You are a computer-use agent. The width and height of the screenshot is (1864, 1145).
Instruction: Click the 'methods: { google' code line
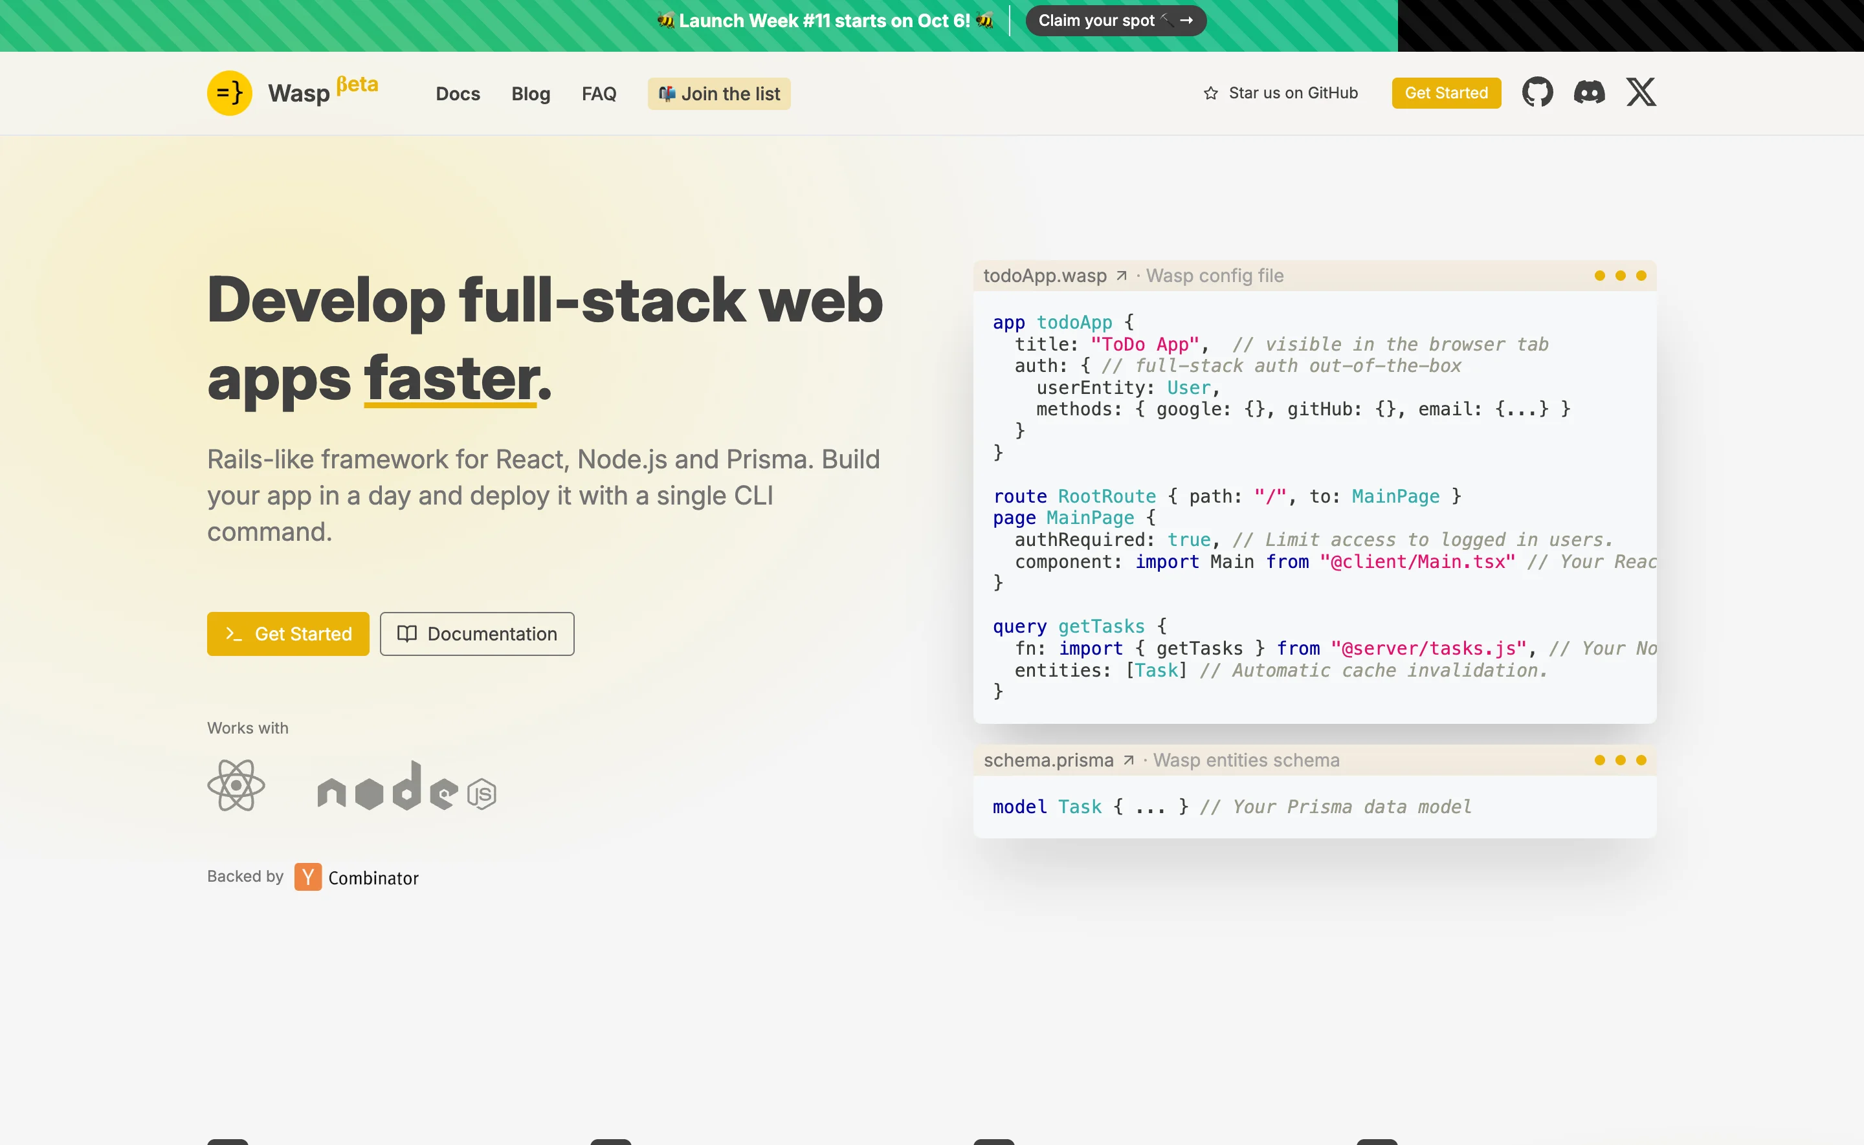tap(1303, 409)
